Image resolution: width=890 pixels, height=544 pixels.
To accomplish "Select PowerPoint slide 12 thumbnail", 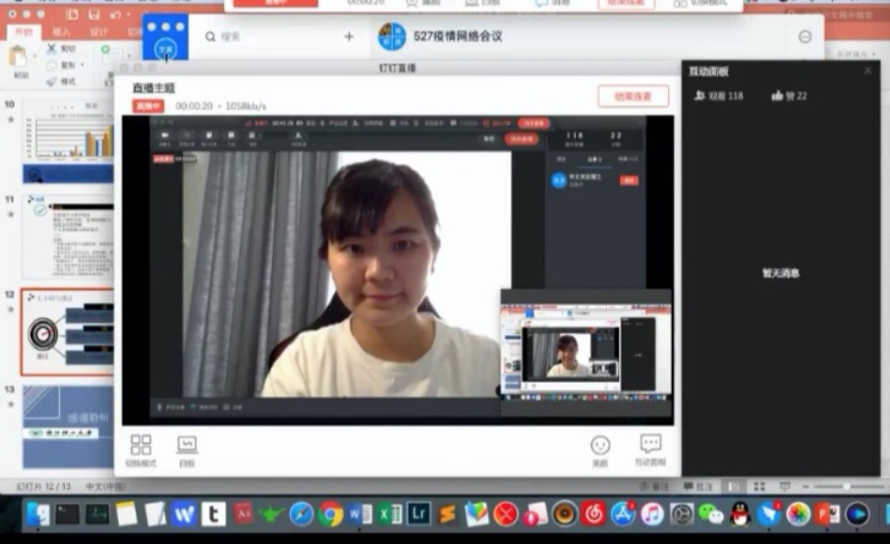I will coord(68,333).
